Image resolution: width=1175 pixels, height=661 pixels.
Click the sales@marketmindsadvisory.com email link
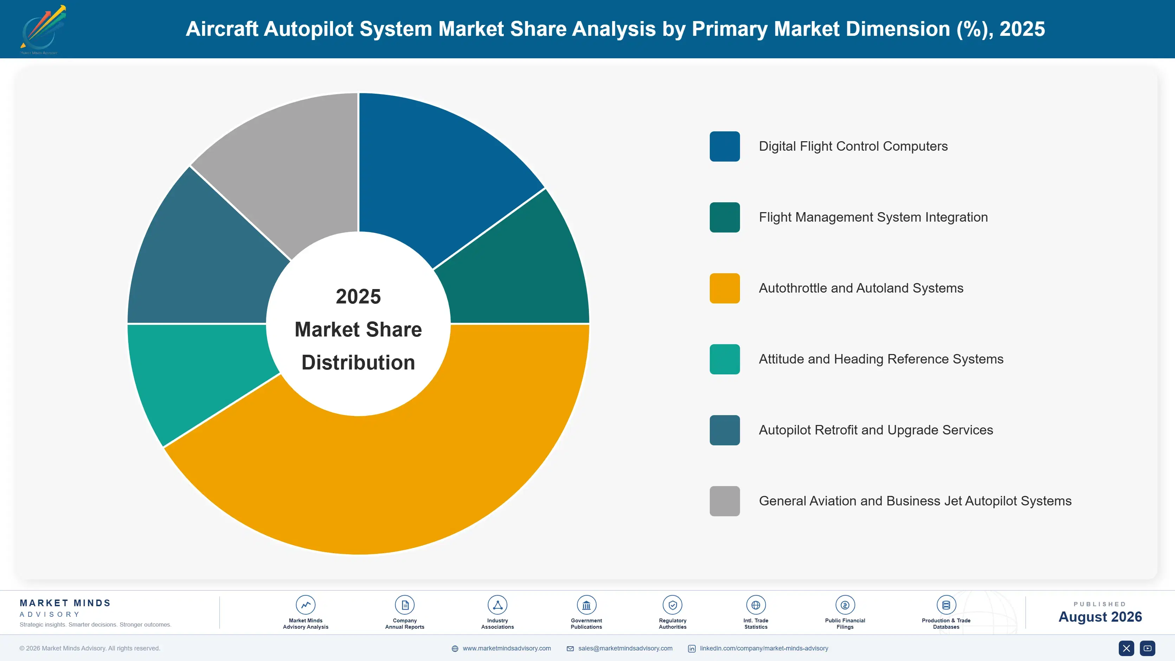tap(625, 648)
